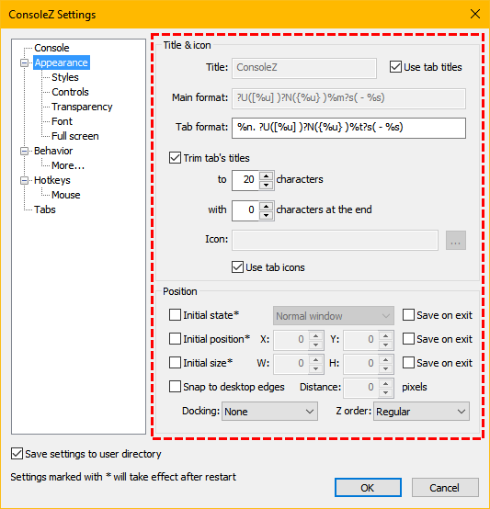This screenshot has height=509, width=490.
Task: Increase the trim 'to' characters spinner
Action: (267, 175)
